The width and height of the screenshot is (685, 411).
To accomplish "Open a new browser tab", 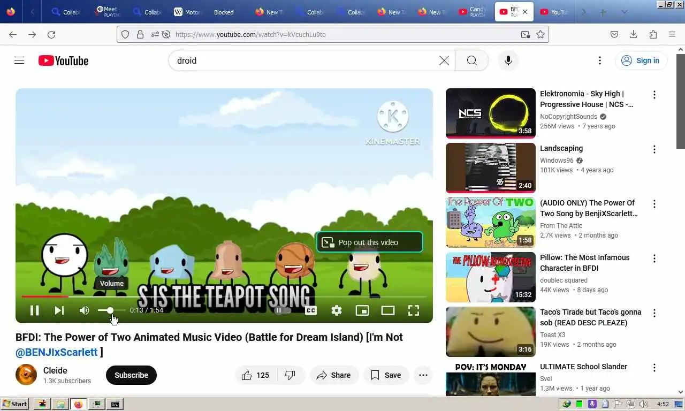I will point(603,12).
